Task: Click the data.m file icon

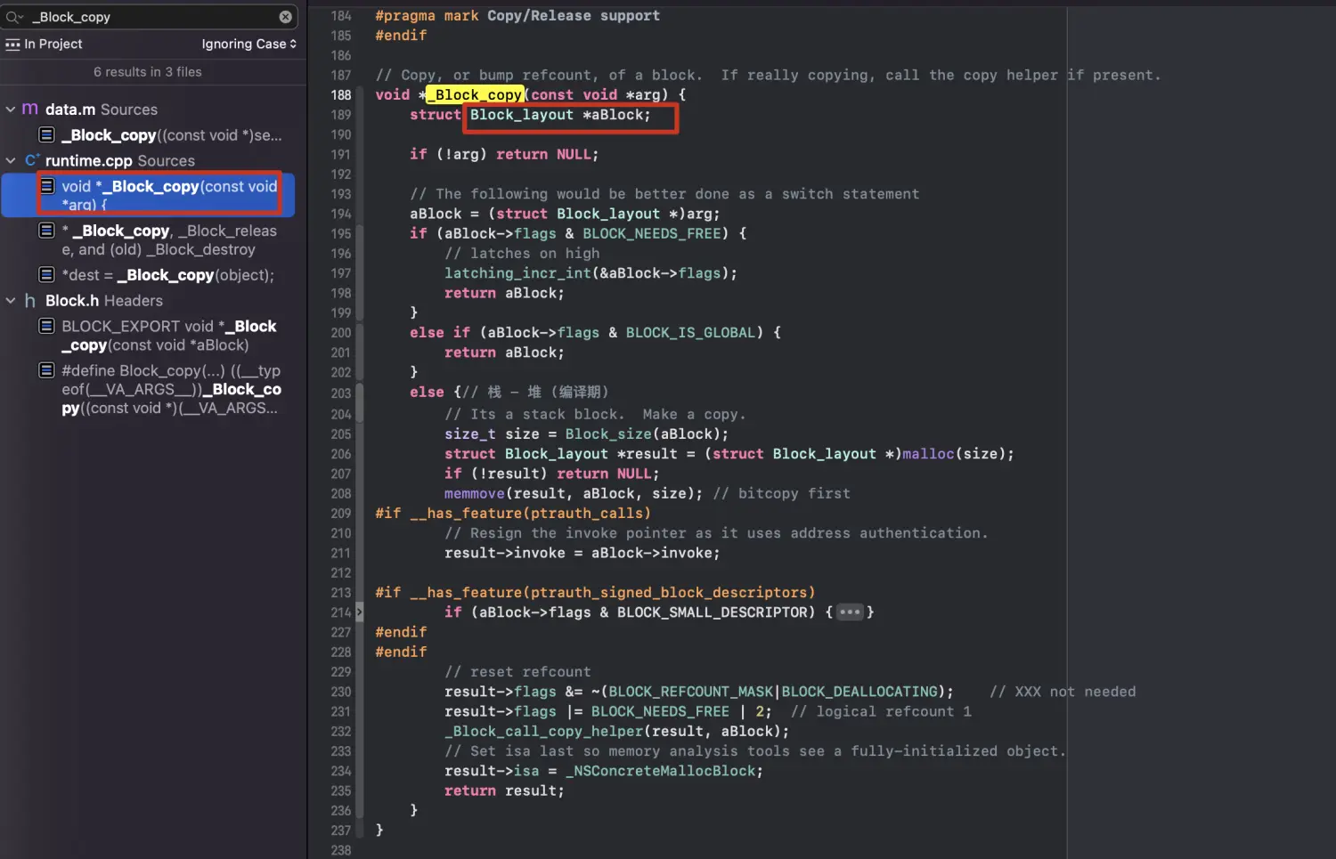Action: [x=30, y=109]
